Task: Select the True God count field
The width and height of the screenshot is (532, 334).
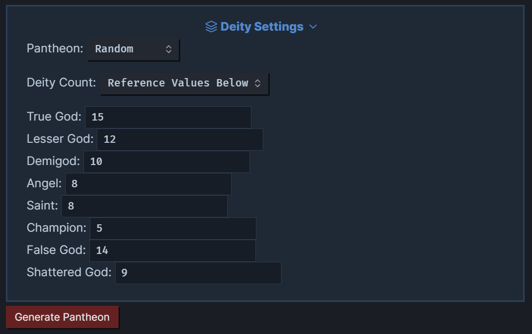Action: (168, 117)
